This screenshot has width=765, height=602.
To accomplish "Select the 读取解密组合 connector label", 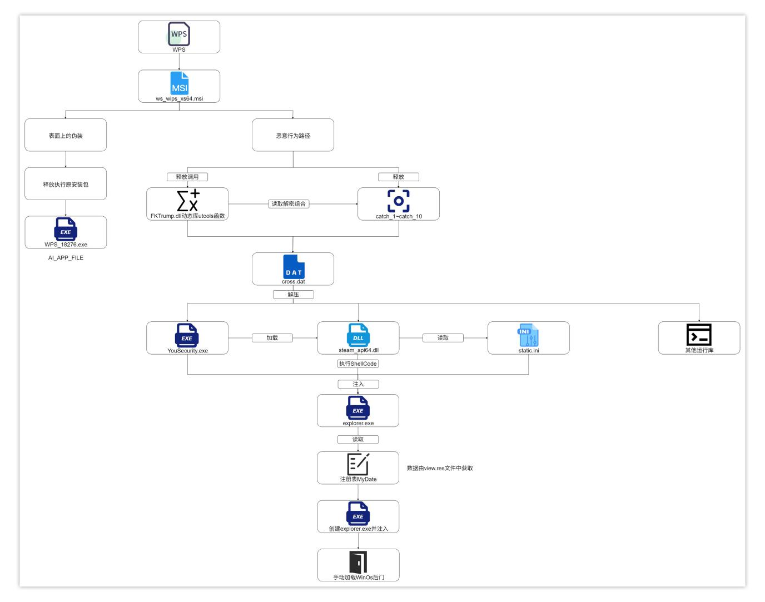I will 289,204.
